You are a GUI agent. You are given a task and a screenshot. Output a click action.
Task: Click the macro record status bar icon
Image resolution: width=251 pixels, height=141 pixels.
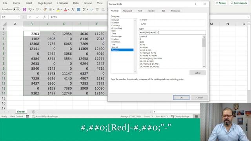tap(27, 116)
